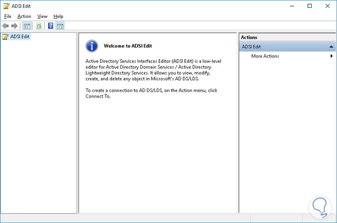
Task: Click the ADSI Edit header in Actions pane
Action: [287, 47]
